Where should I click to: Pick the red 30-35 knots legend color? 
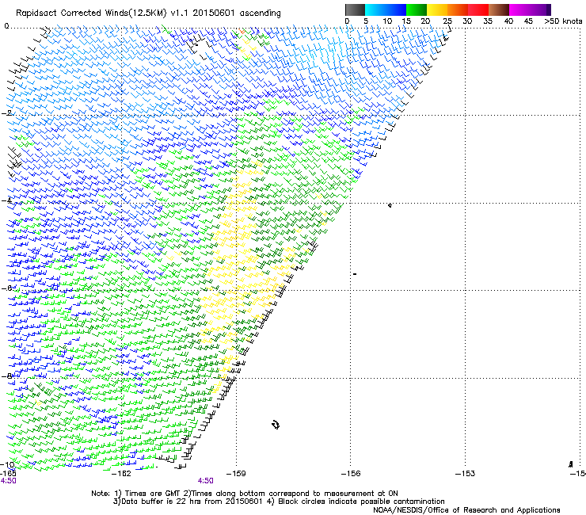click(x=478, y=10)
